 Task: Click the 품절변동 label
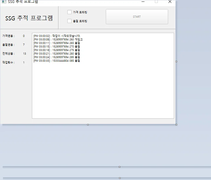(9, 45)
